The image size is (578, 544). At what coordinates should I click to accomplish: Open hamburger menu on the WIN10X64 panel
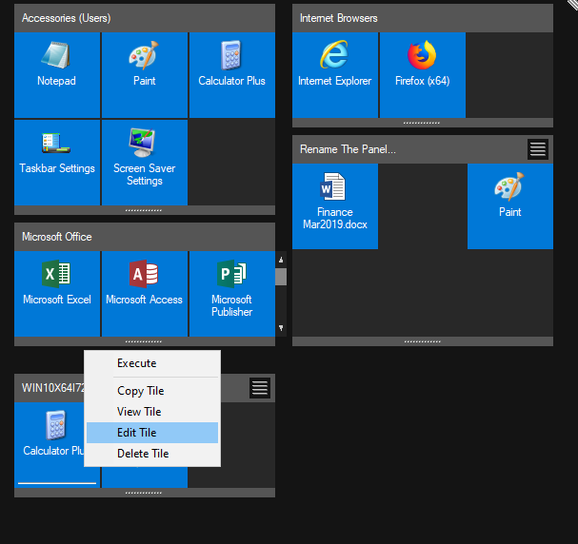click(260, 387)
